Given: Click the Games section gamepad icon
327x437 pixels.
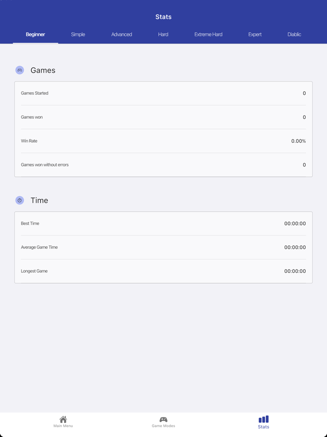Looking at the screenshot, I should click(x=20, y=70).
